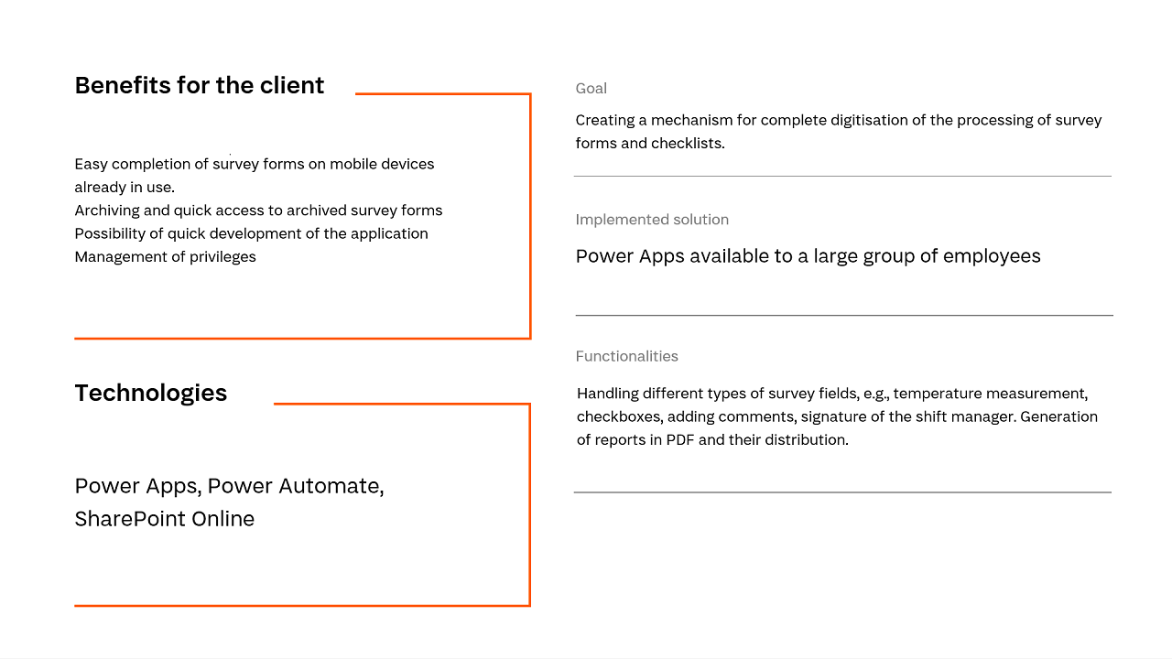Click the orange frame's vertical edge beside the benefits list

coord(530,216)
